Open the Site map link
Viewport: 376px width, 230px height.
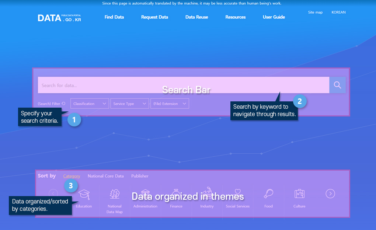click(x=315, y=12)
